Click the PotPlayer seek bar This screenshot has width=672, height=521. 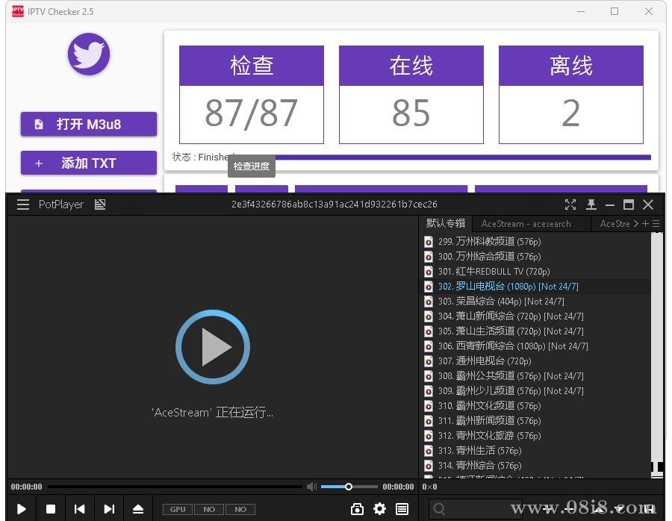tap(175, 487)
